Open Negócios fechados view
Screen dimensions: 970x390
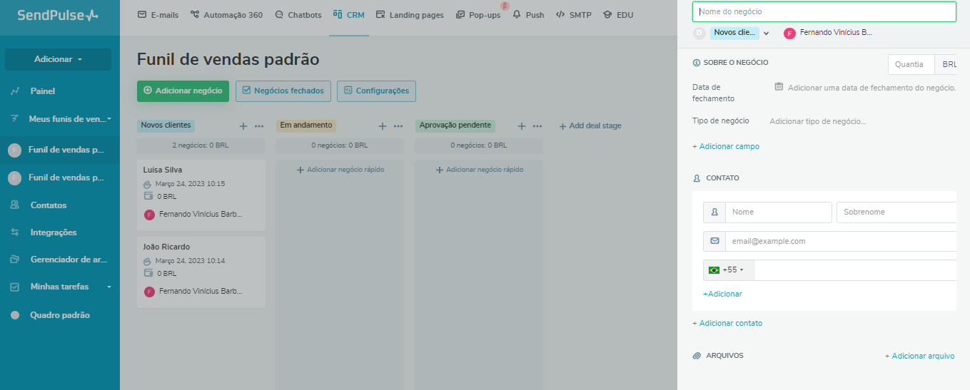coord(283,91)
